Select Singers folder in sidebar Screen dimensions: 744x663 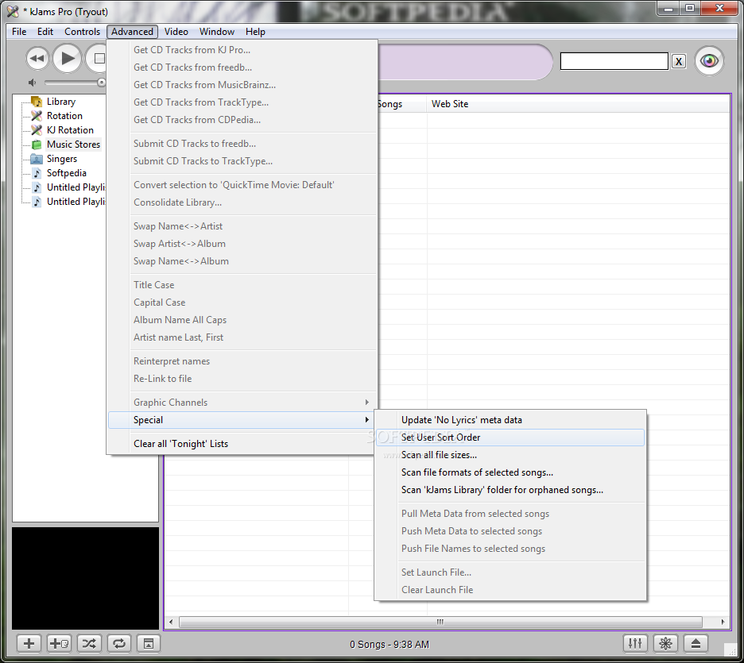(x=62, y=159)
